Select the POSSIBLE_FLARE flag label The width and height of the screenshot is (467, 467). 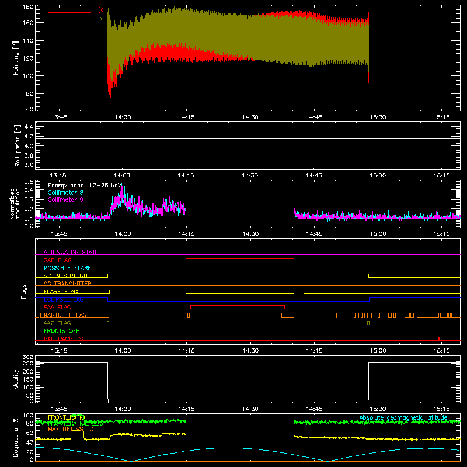coord(67,268)
